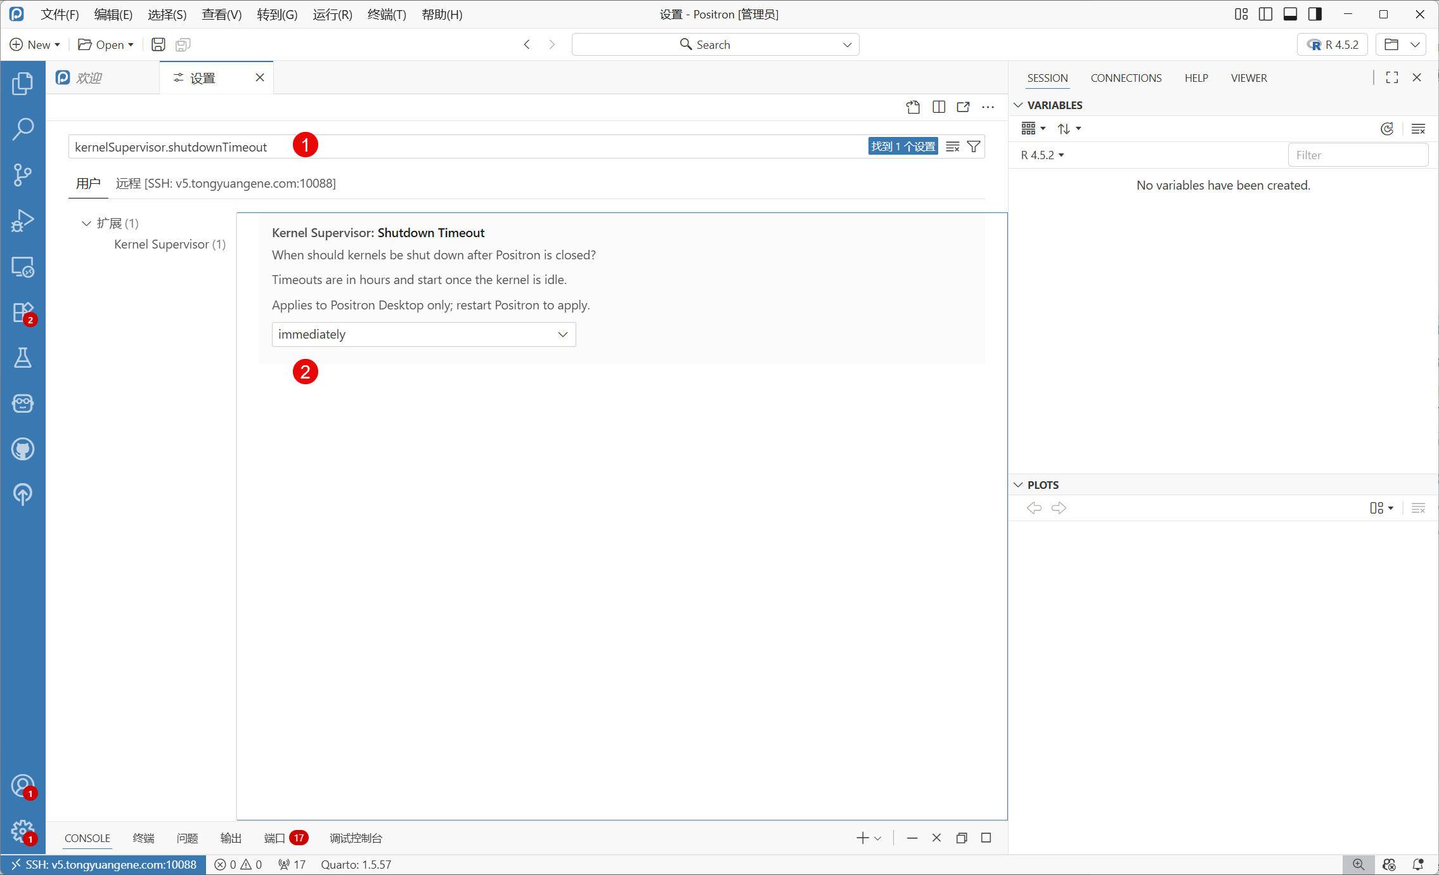Image resolution: width=1439 pixels, height=875 pixels.
Task: Close the 设置 editor tab
Action: [260, 77]
